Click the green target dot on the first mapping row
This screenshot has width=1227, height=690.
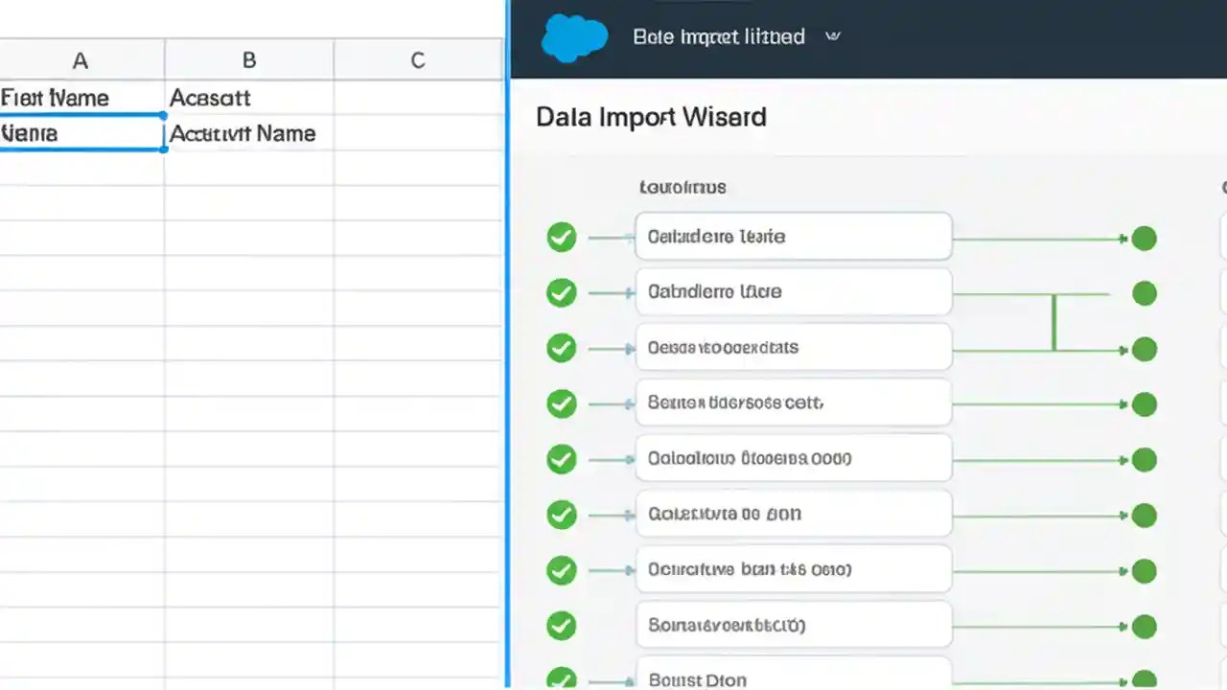(x=1145, y=239)
